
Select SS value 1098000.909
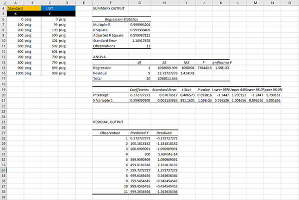tap(167, 68)
